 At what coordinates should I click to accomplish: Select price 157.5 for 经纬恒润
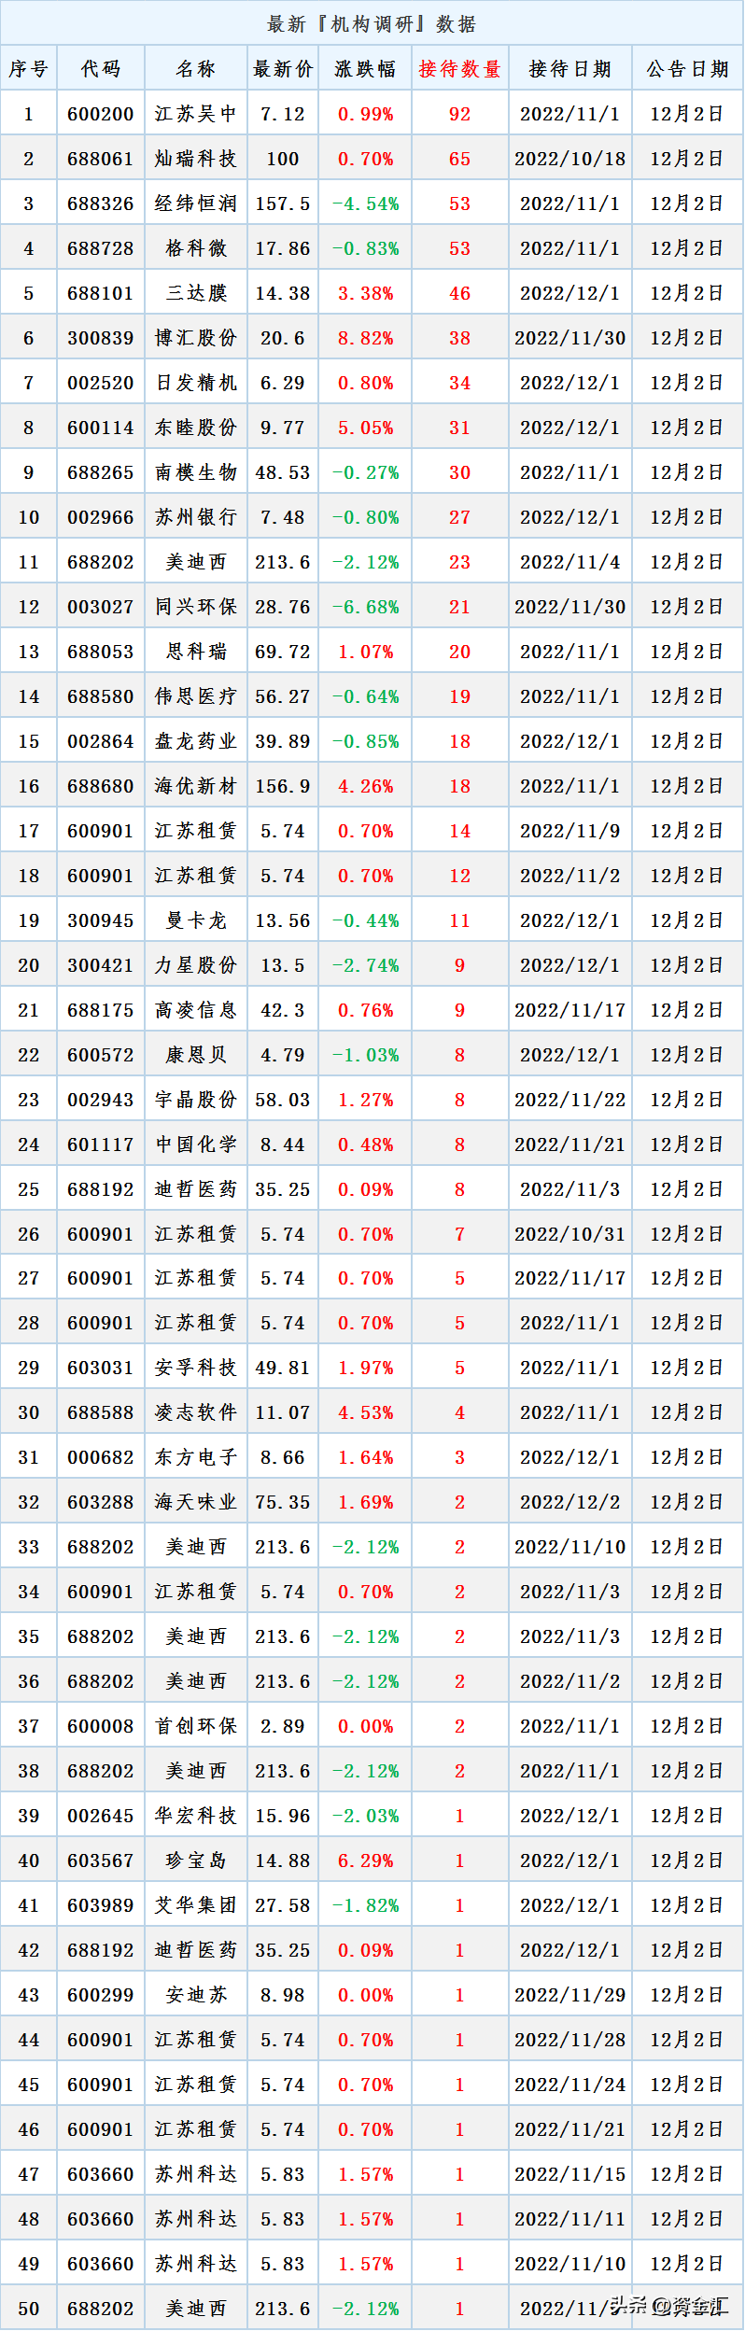pyautogui.click(x=283, y=204)
